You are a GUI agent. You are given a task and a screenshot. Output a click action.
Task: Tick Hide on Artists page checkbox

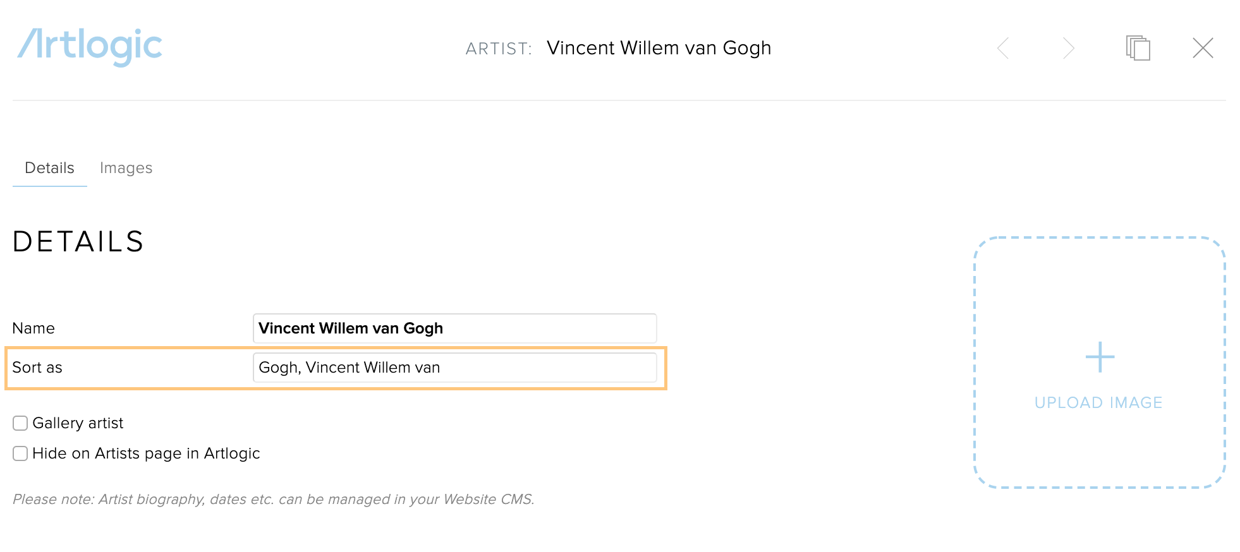click(20, 453)
